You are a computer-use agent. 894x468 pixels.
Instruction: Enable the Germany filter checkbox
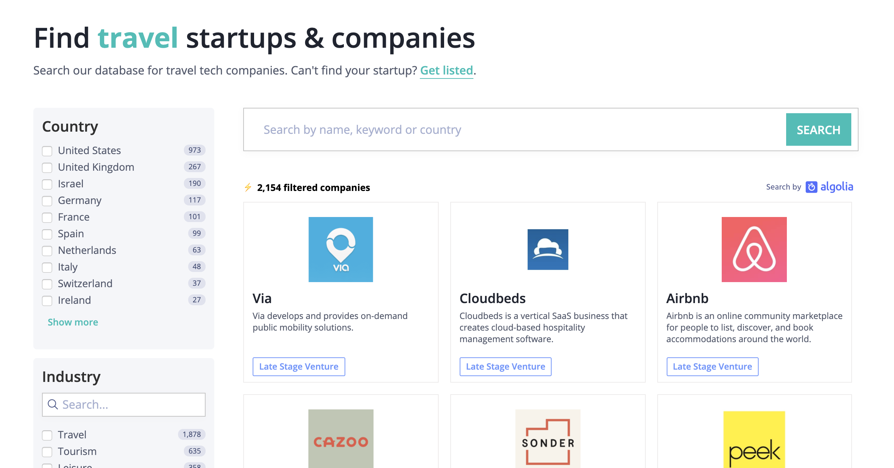[x=47, y=201]
